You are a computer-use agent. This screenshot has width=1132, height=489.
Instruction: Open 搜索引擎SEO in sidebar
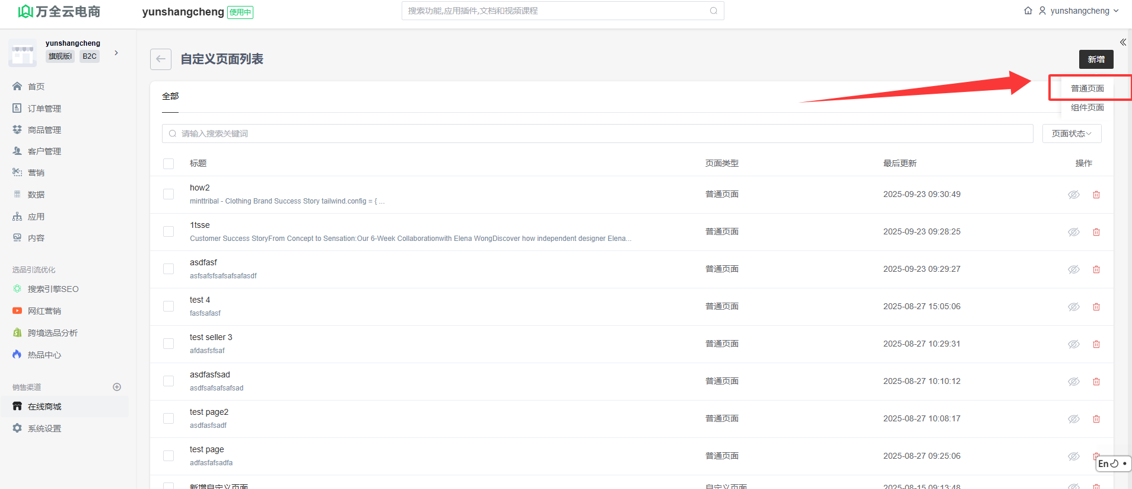[x=53, y=289]
